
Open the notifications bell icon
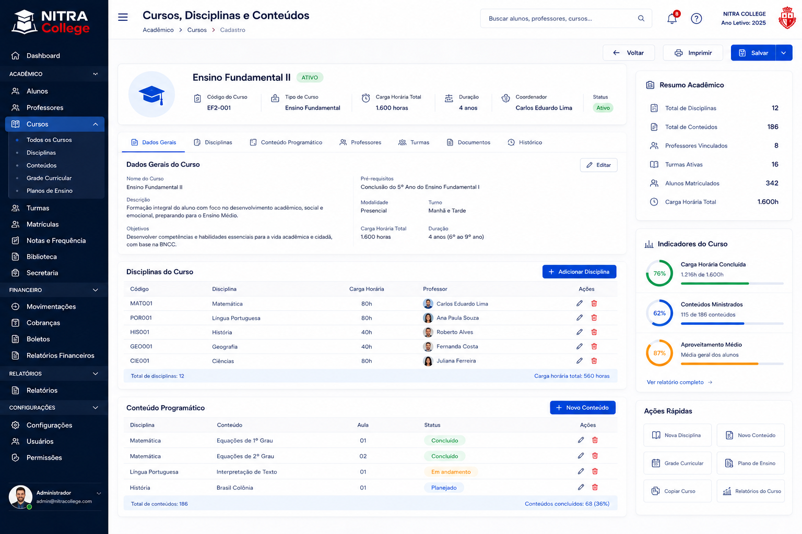pos(672,19)
